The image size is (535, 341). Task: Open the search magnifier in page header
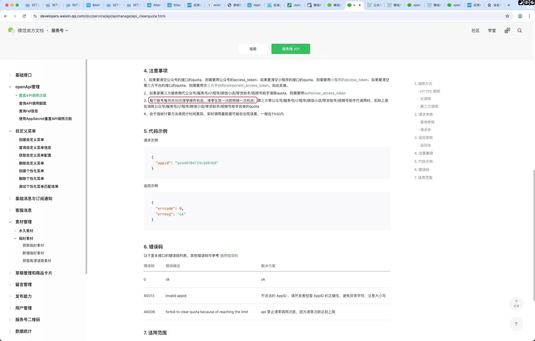520,30
